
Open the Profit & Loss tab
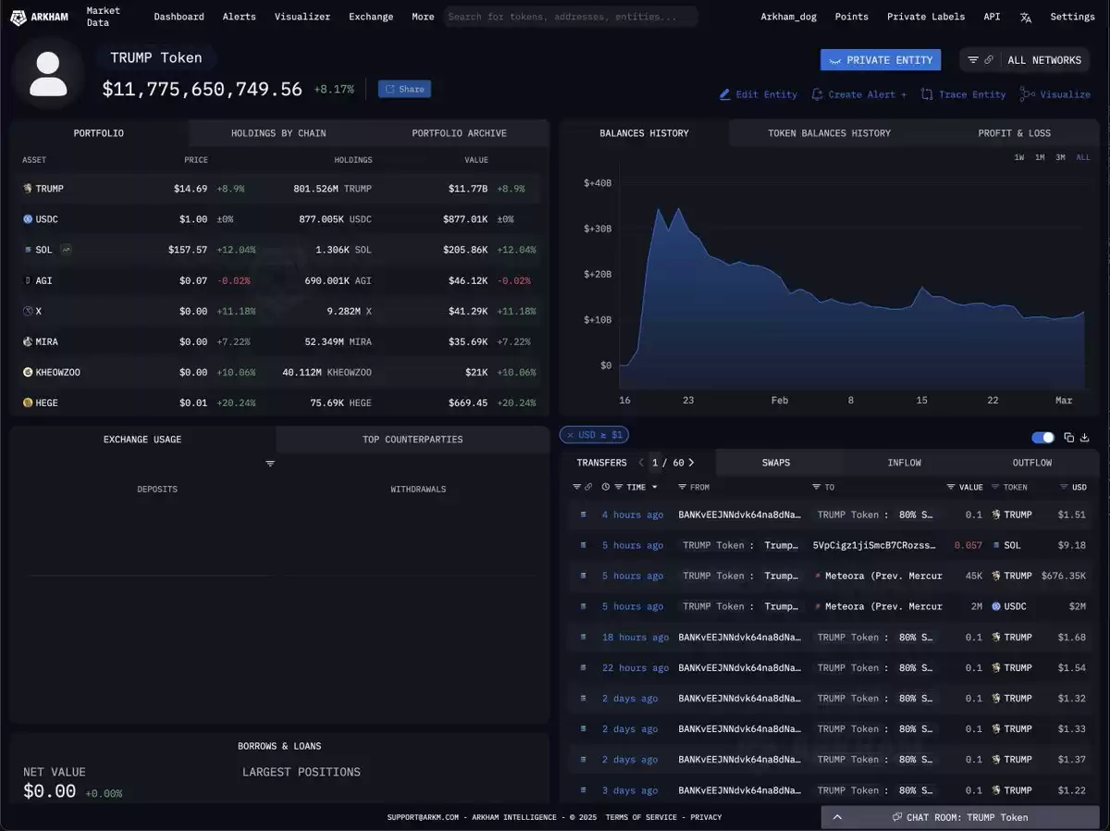(x=1014, y=133)
